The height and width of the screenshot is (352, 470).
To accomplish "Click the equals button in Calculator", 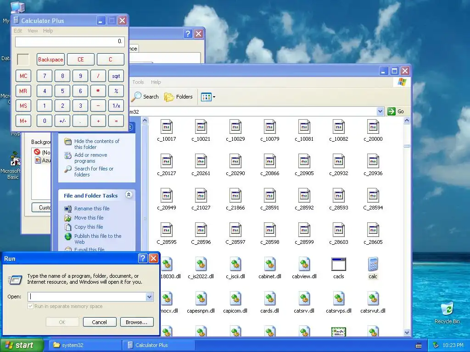I will [x=116, y=121].
